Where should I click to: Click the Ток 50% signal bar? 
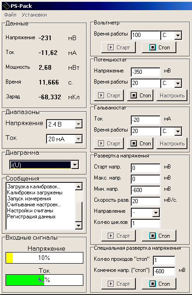[44, 280]
